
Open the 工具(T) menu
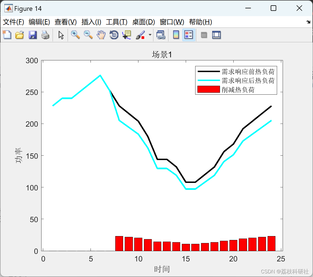click(x=117, y=22)
